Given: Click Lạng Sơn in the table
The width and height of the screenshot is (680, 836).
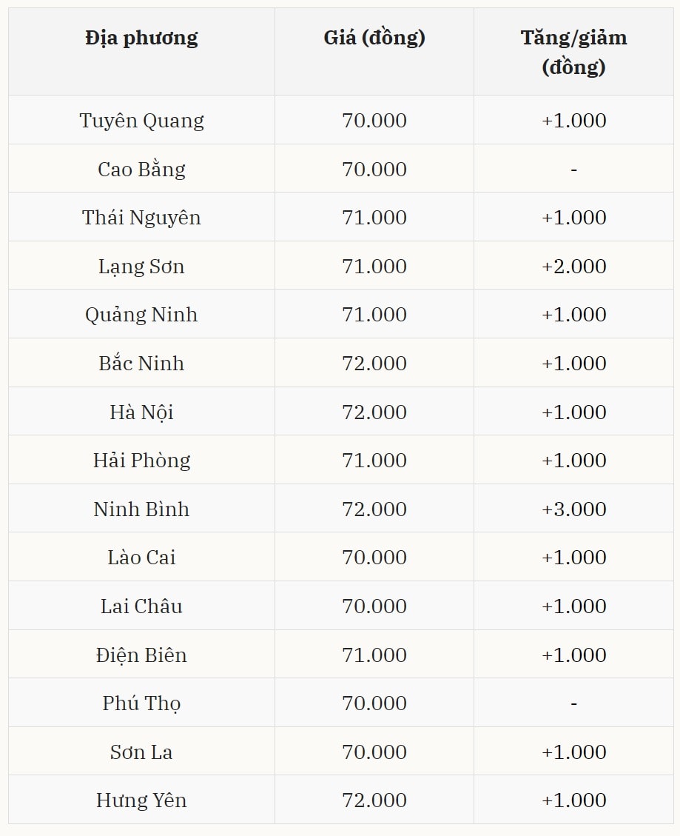Looking at the screenshot, I should [x=141, y=267].
